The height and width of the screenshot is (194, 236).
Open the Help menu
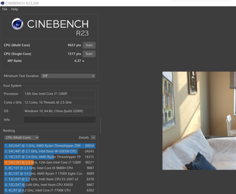[14, 9]
